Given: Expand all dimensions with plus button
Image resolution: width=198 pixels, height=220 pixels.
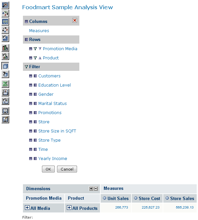Looking at the screenshot, I should coord(91,189).
